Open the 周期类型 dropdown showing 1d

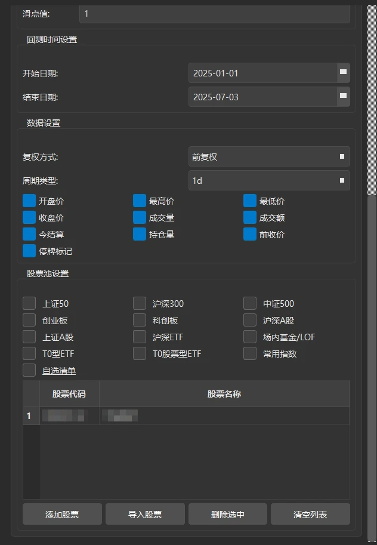click(x=269, y=180)
